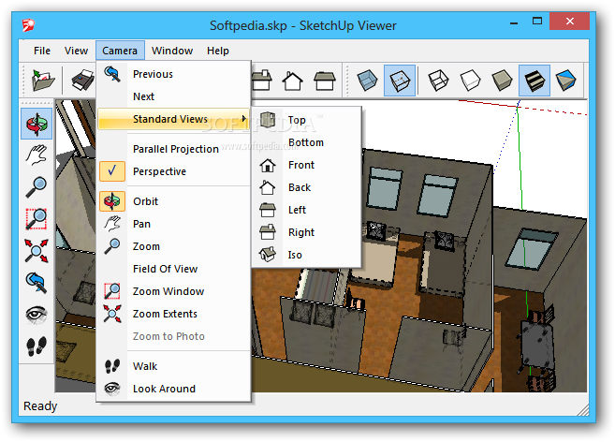Maximize the SketchUp Viewer window
Screen dimensions: 615x442
(x=537, y=22)
